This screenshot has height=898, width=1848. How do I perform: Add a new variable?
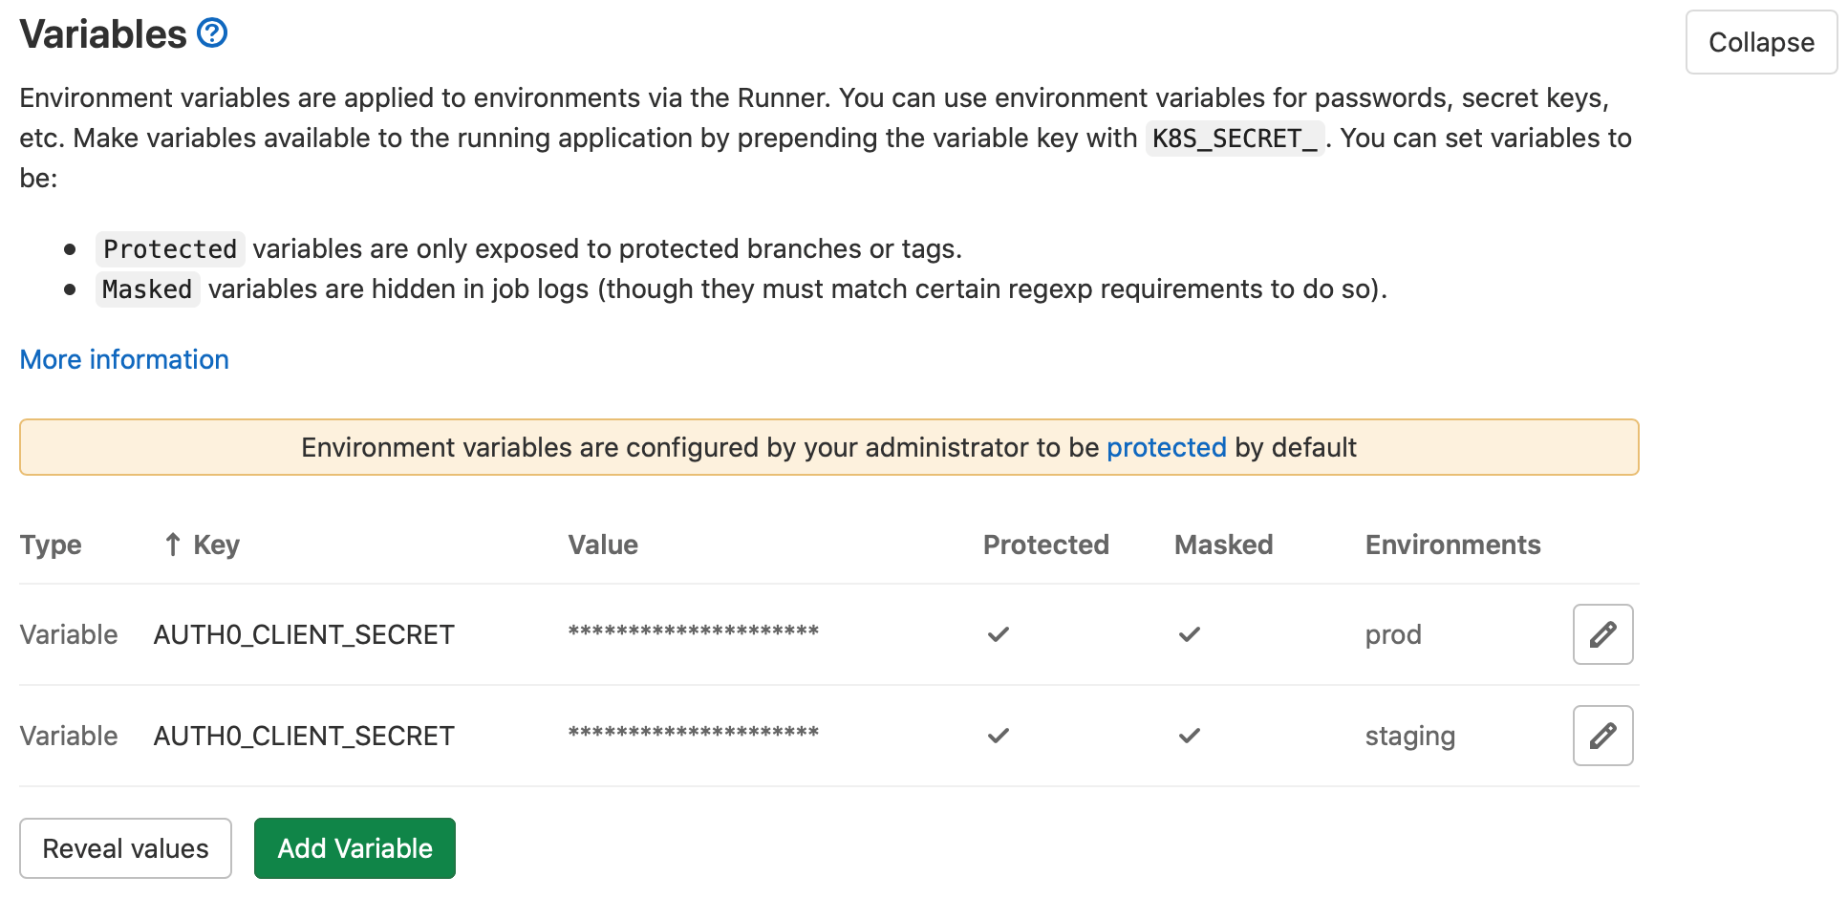click(354, 848)
